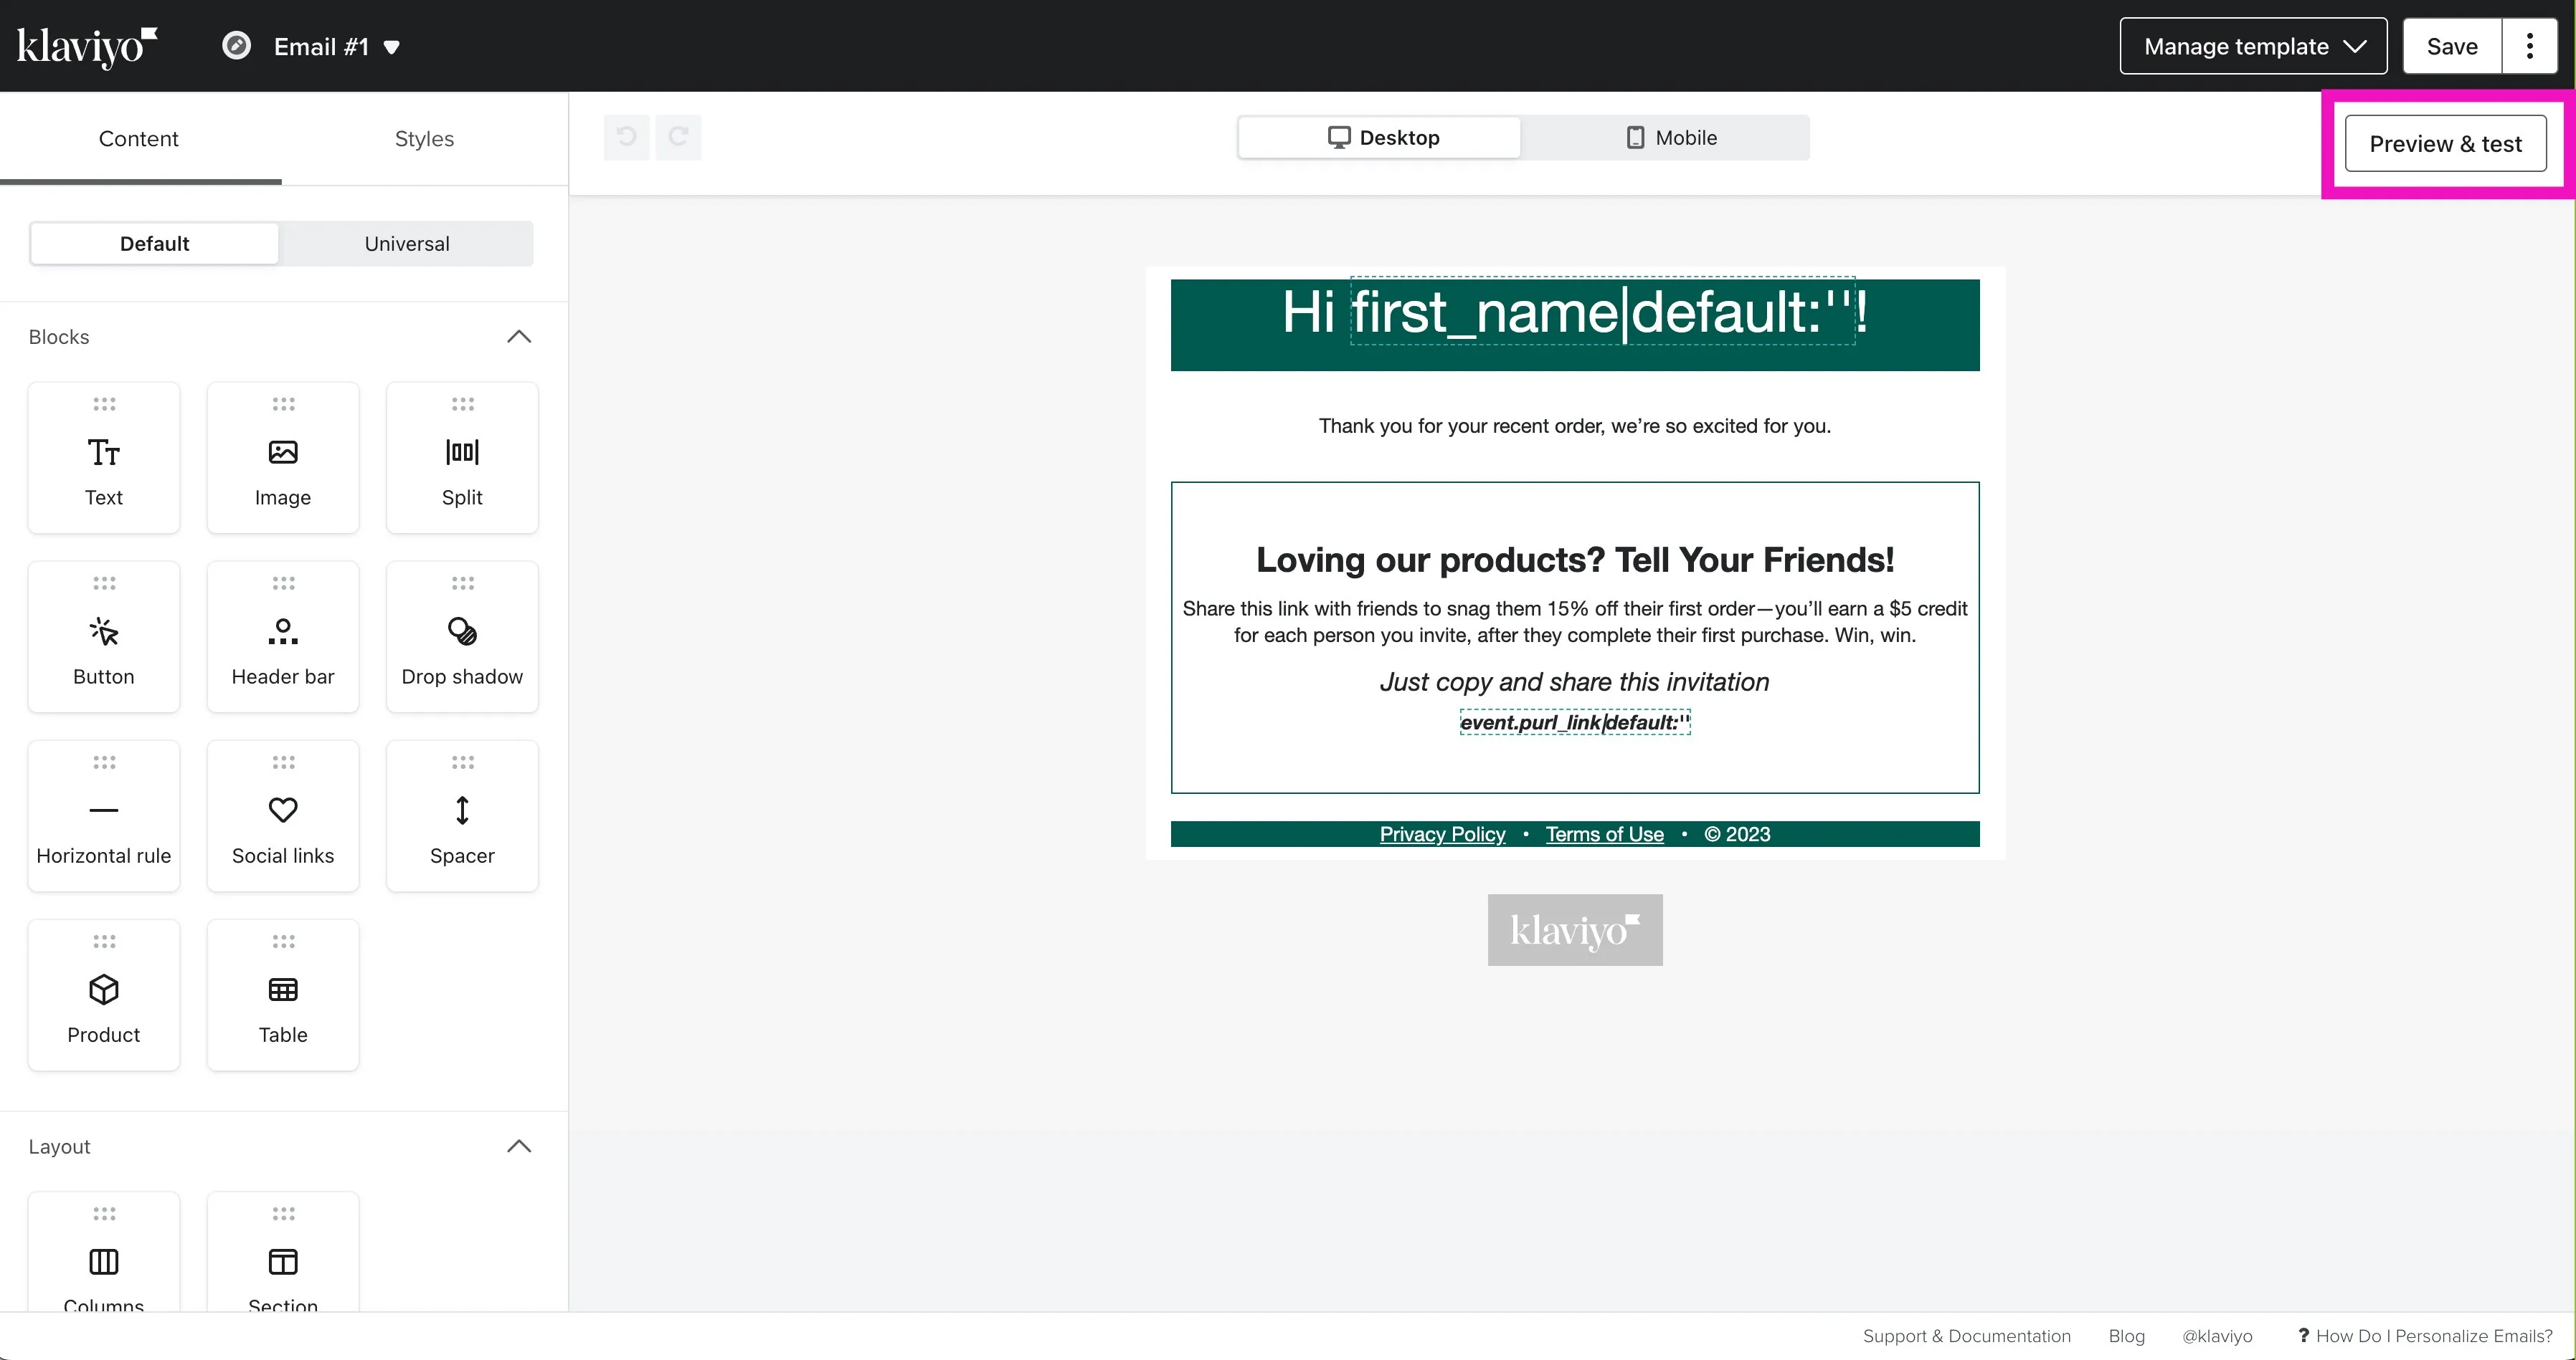
Task: Open How Do I Personalize Emails help
Action: pyautogui.click(x=2425, y=1336)
